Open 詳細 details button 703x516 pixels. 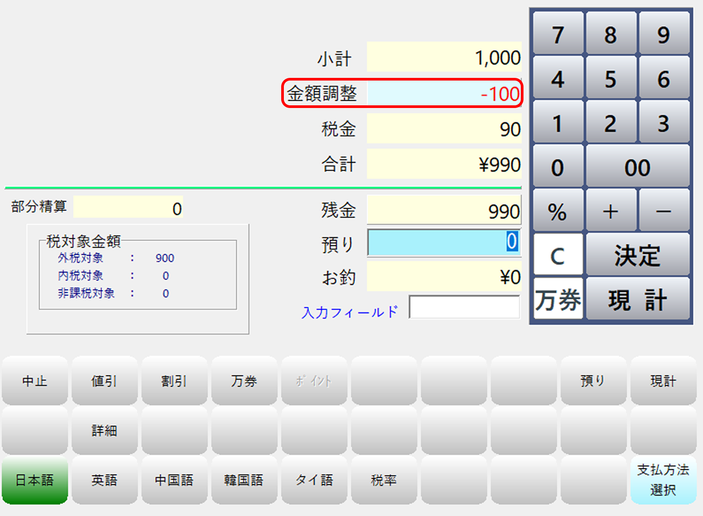[x=104, y=430]
